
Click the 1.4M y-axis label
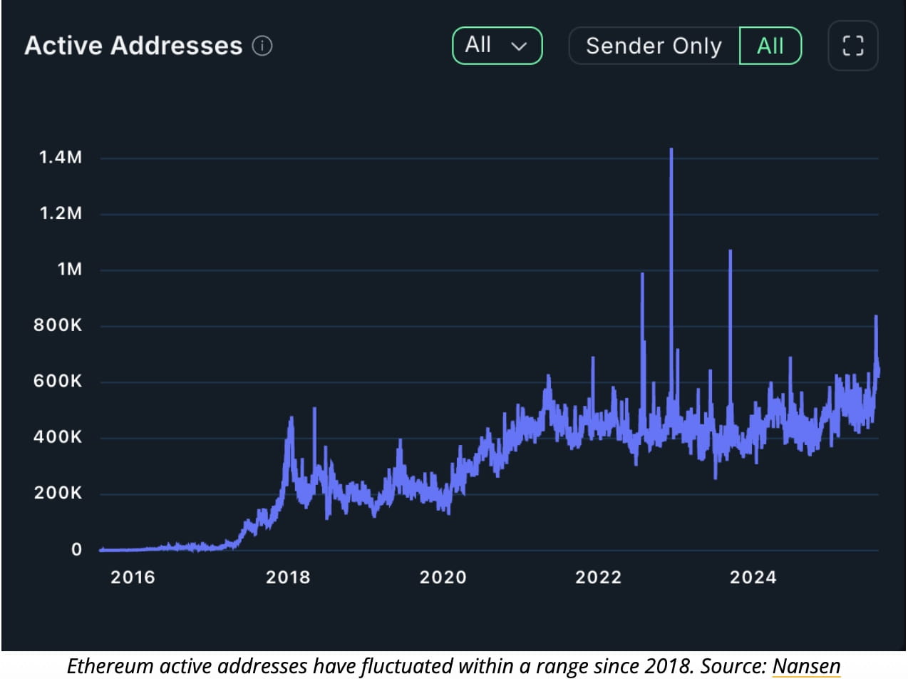tap(59, 158)
